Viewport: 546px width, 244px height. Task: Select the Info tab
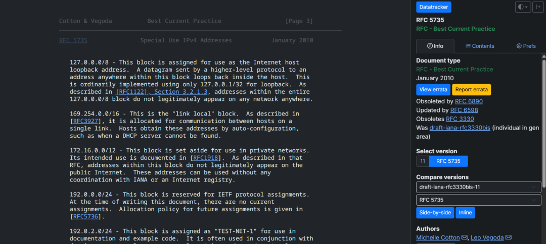435,46
